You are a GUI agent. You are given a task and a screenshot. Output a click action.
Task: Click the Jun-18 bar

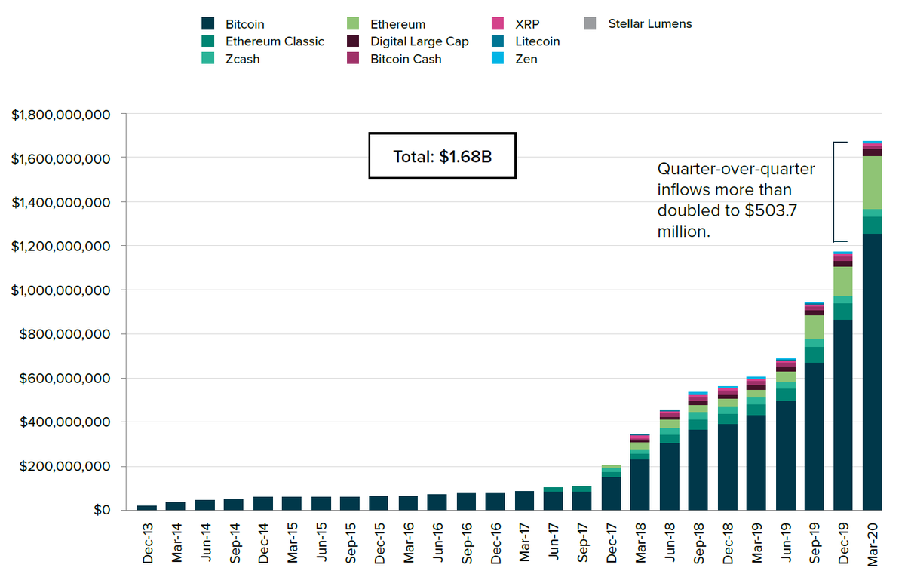(x=669, y=460)
